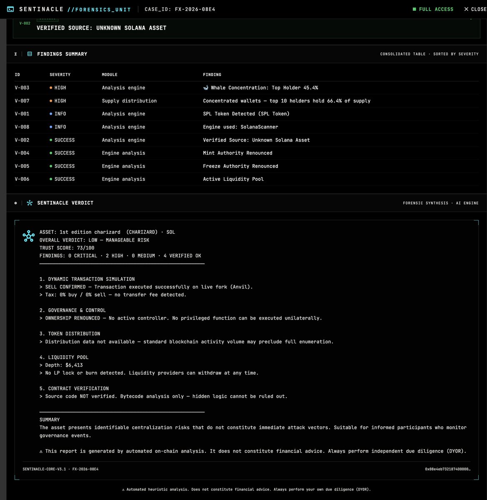Click the 'CONSOLIDATED TABLE · SORTED BY SEVERITY' label
The image size is (487, 500).
(x=430, y=54)
